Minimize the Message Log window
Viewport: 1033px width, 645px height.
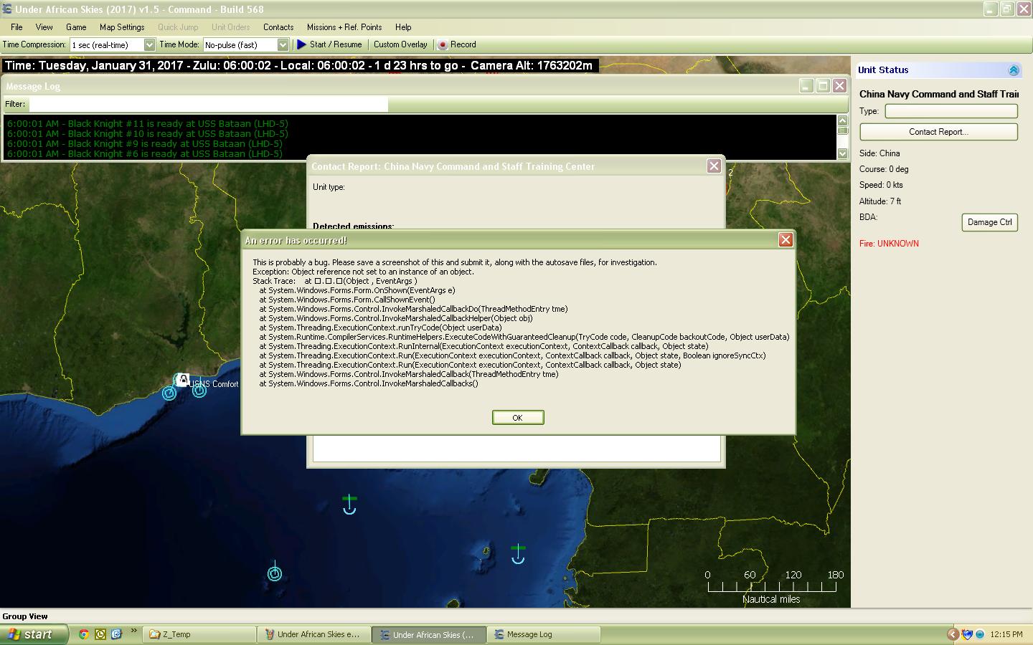[x=806, y=86]
